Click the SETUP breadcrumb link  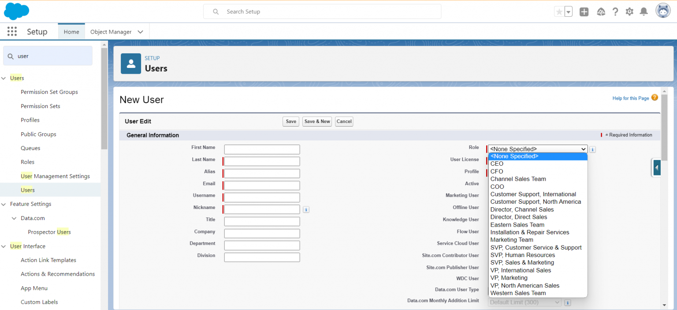(152, 58)
